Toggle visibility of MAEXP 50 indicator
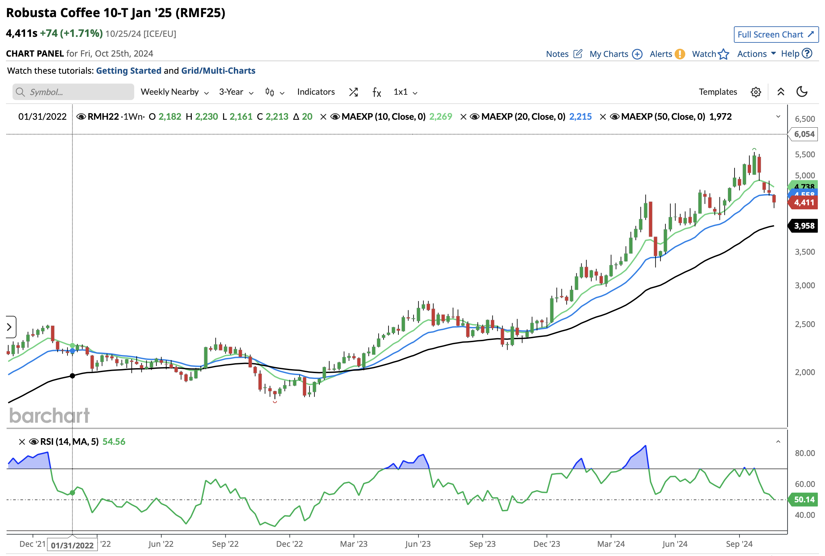Image resolution: width=825 pixels, height=556 pixels. tap(615, 117)
